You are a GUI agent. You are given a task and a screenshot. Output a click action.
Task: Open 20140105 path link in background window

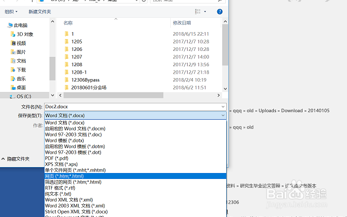pyautogui.click(x=318, y=111)
